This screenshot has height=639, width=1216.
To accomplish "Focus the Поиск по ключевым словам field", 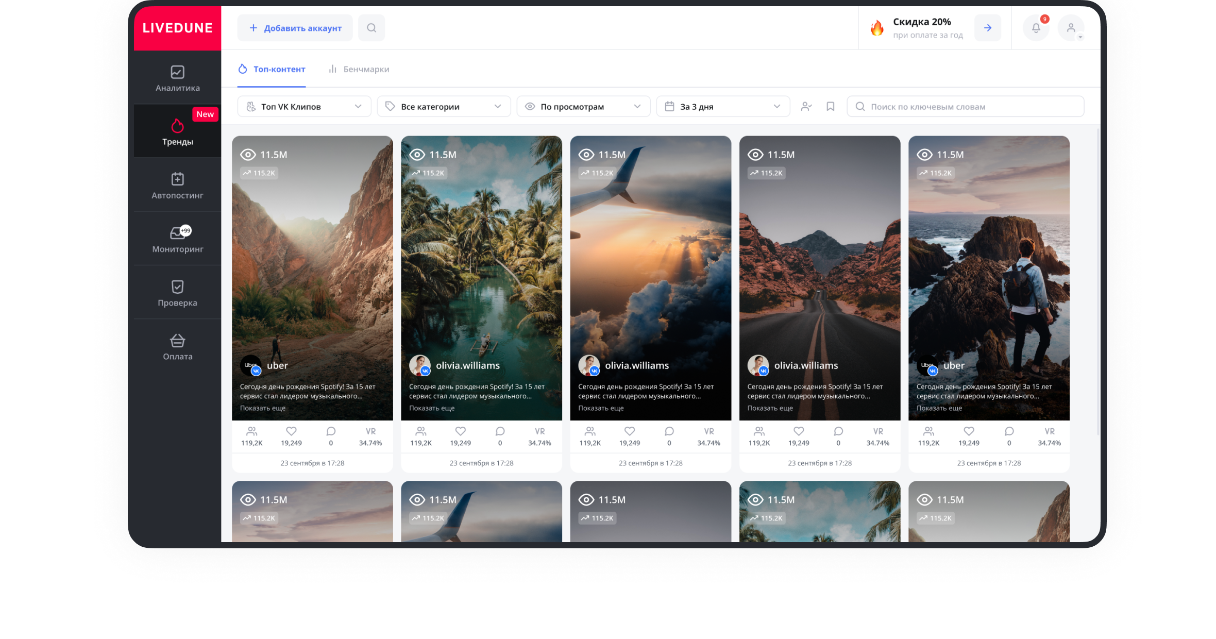I will pos(965,107).
